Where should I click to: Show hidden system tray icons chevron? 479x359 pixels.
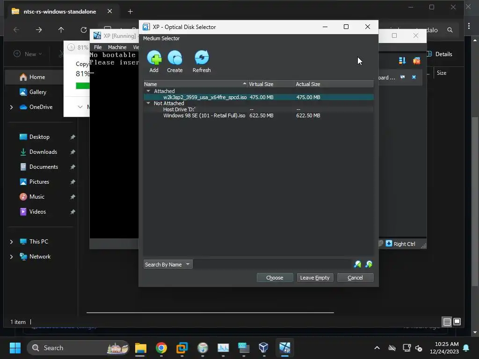[x=377, y=348]
